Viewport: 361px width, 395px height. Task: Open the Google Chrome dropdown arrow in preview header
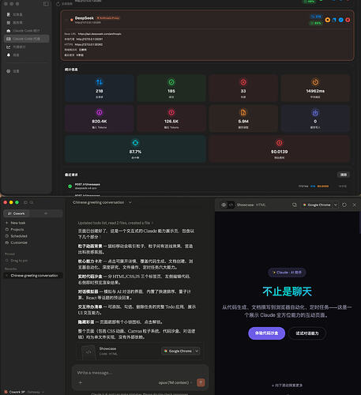point(336,205)
